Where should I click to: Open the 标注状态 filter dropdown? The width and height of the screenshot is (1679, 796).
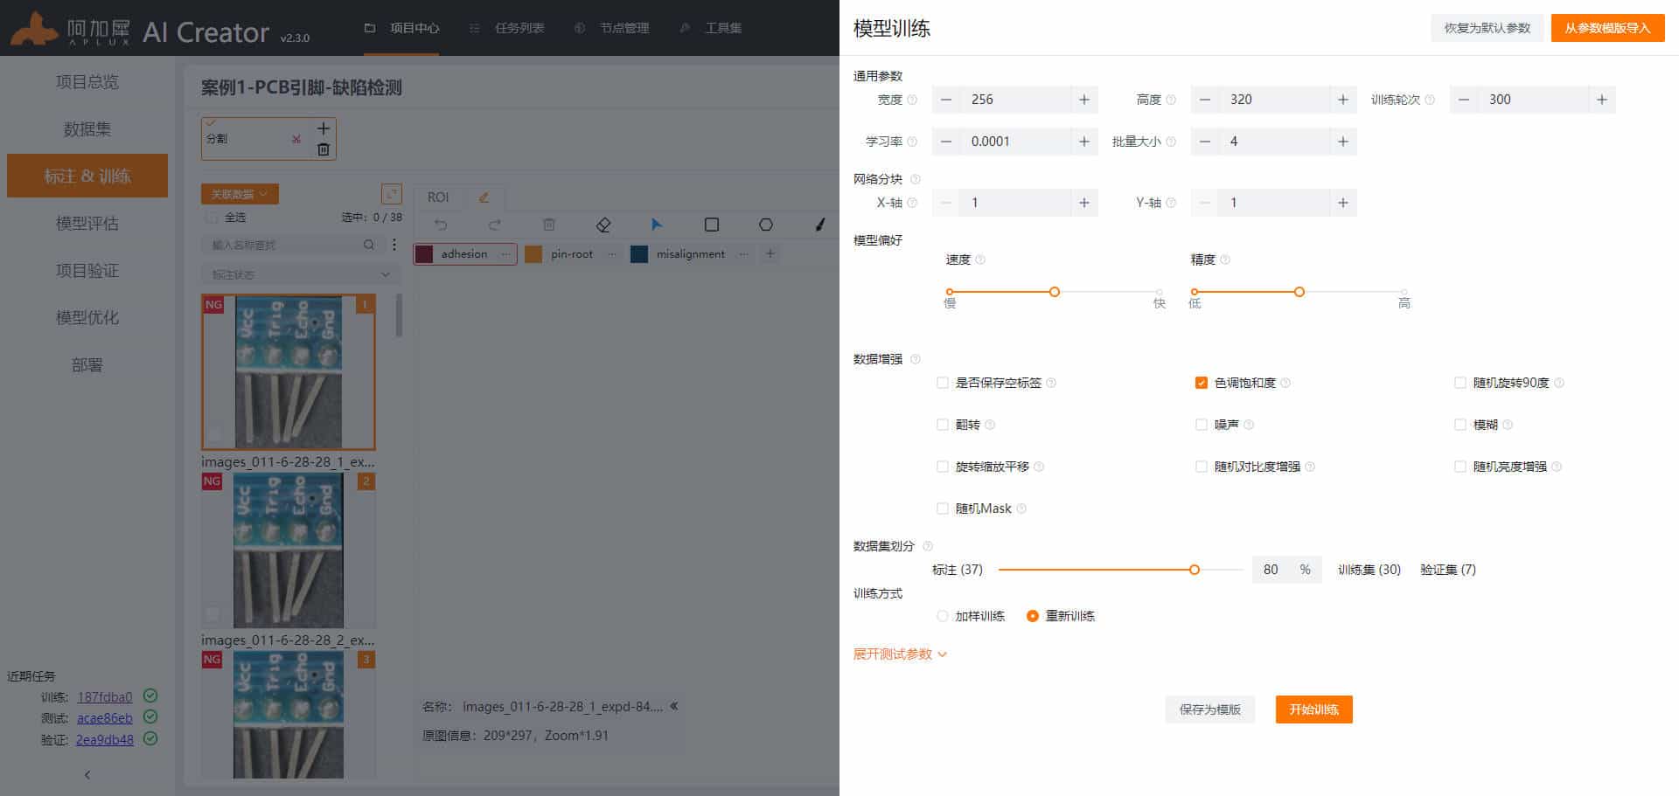tap(301, 274)
